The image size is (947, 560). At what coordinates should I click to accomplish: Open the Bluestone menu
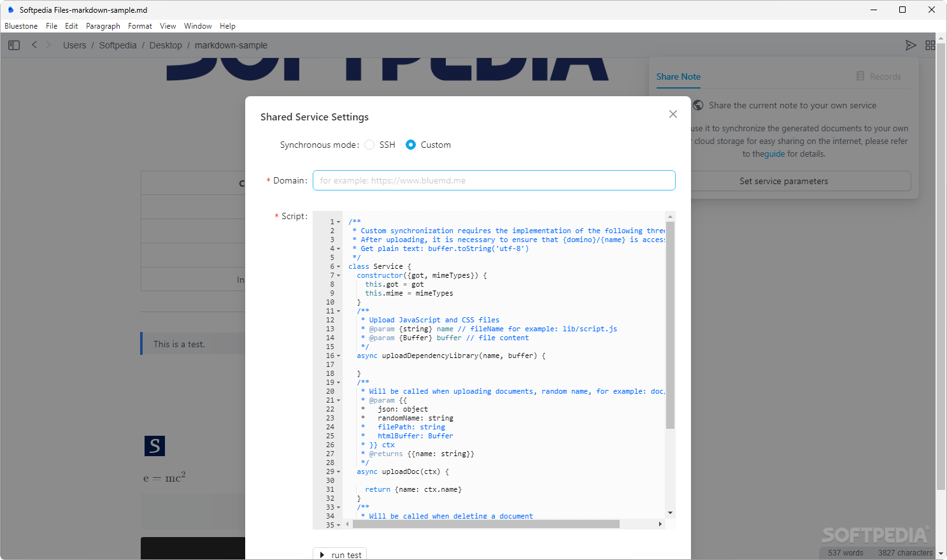point(21,26)
